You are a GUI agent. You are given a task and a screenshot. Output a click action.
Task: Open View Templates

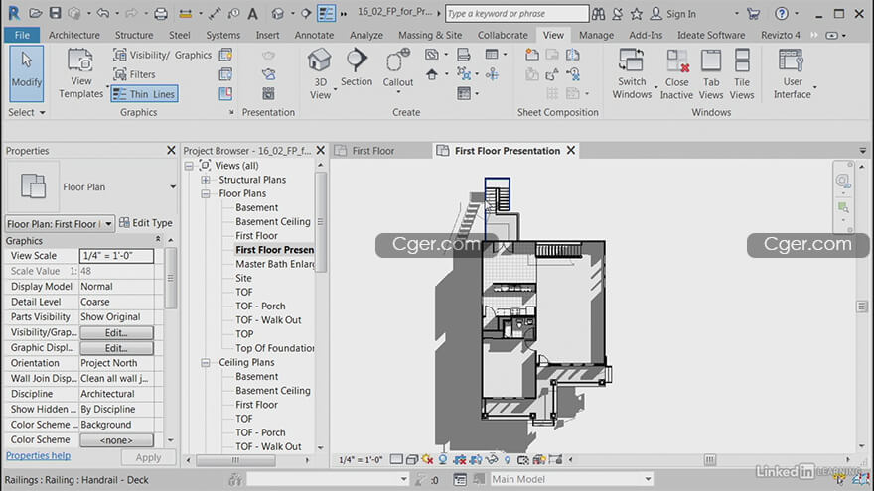(x=81, y=73)
